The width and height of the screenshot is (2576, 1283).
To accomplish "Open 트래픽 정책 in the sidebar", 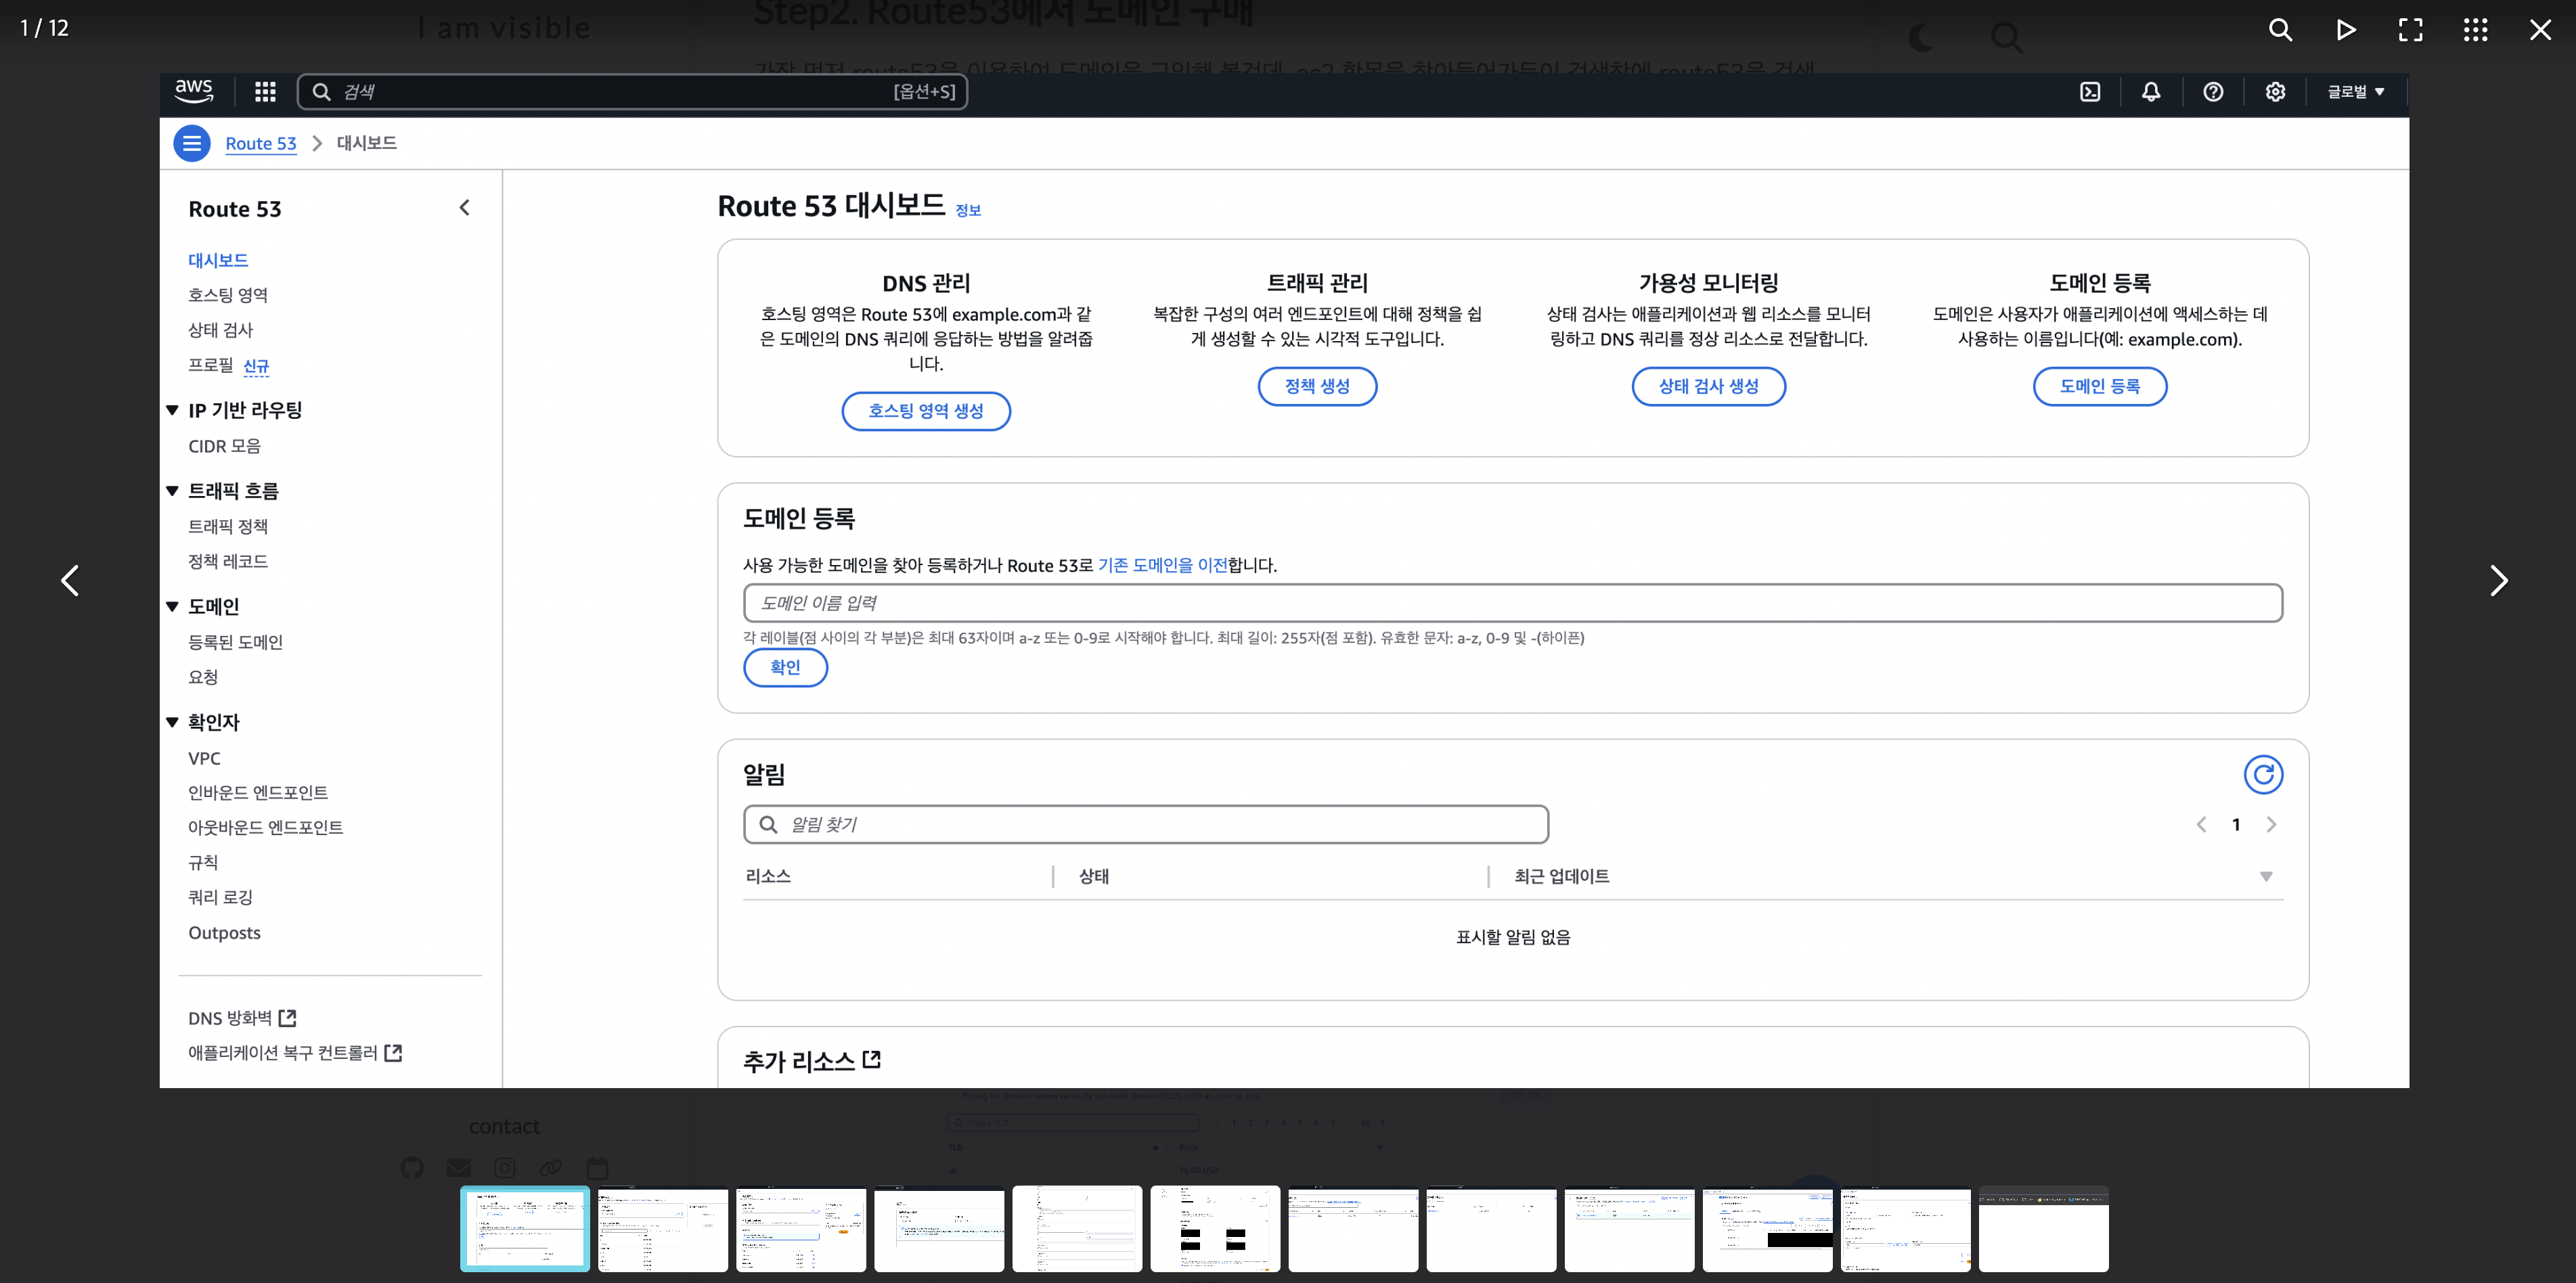I will click(x=228, y=526).
